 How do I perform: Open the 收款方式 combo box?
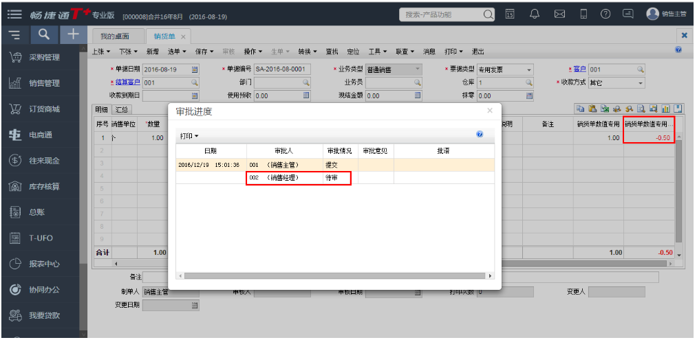(x=641, y=82)
